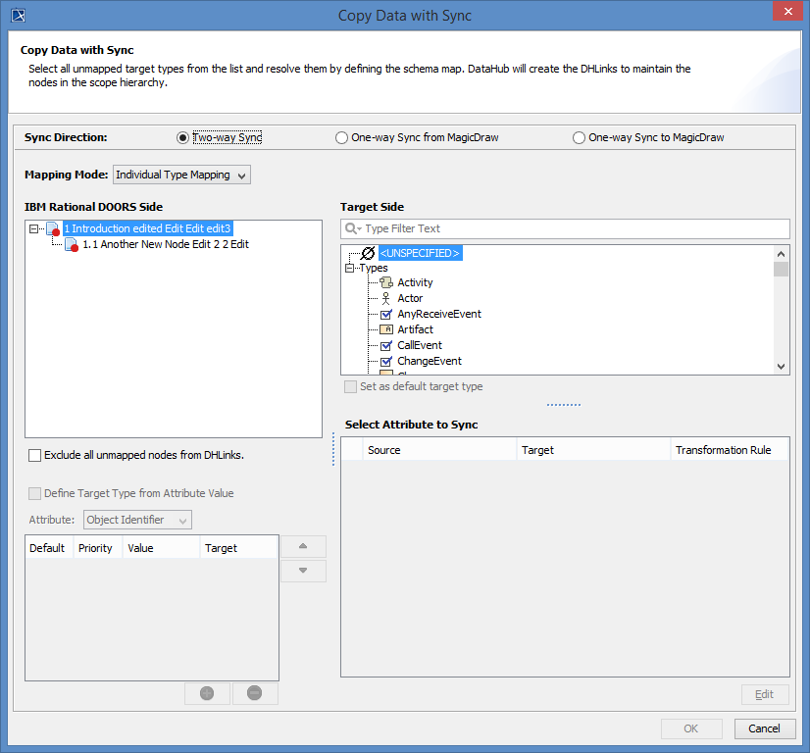810x753 pixels.
Task: Click the target list scroll up arrow
Action: pyautogui.click(x=781, y=254)
